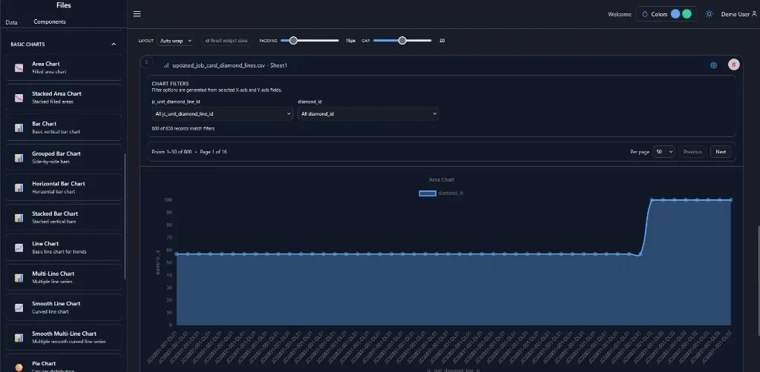Click the droplet icon beside Colors
Viewport: 760px width, 372px height.
tap(645, 14)
